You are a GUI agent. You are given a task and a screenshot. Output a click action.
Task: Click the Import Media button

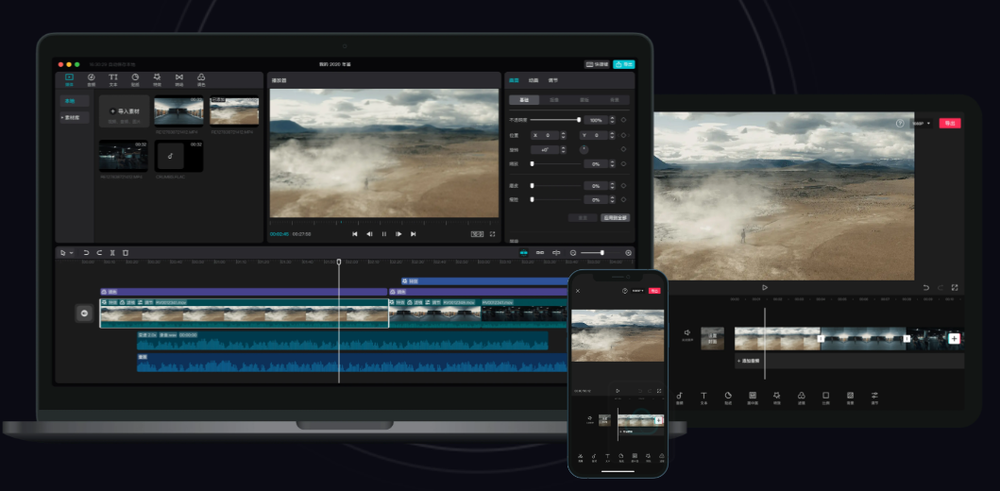pyautogui.click(x=125, y=111)
